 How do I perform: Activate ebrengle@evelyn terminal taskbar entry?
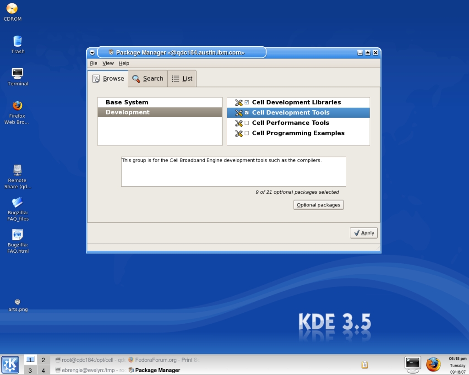(x=90, y=370)
